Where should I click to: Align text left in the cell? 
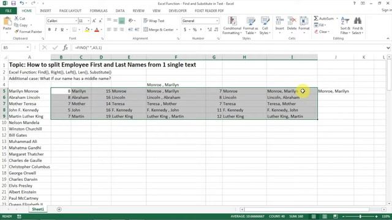109,30
